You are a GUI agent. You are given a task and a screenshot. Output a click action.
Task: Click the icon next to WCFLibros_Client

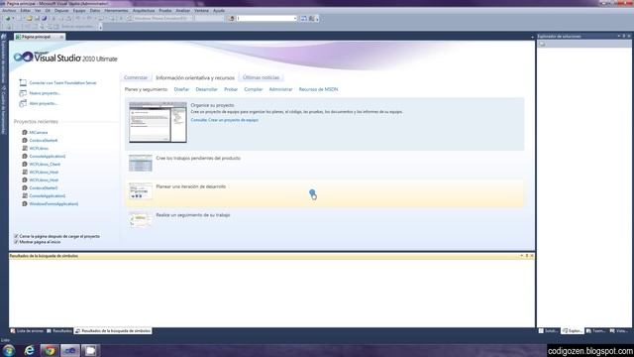(25, 164)
